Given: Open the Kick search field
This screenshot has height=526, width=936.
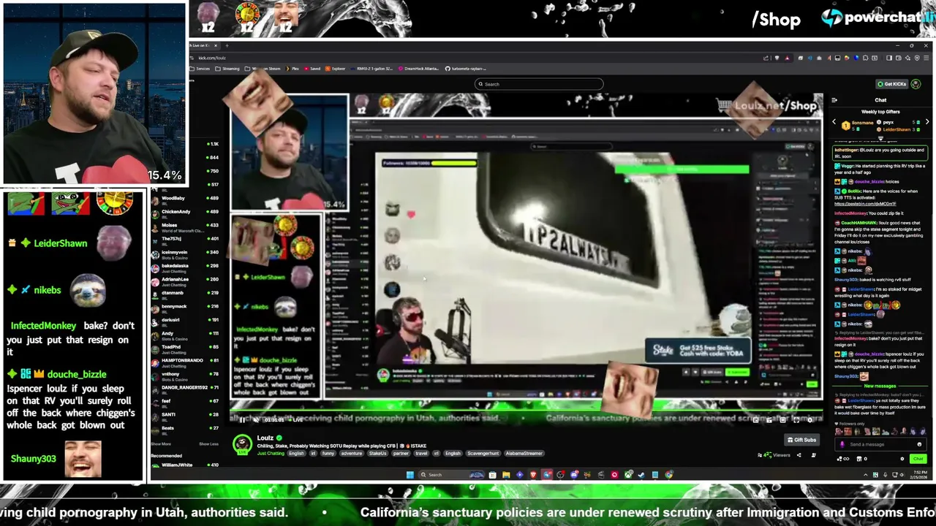Looking at the screenshot, I should (539, 84).
